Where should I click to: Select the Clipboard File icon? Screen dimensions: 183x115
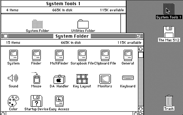tap(105, 55)
